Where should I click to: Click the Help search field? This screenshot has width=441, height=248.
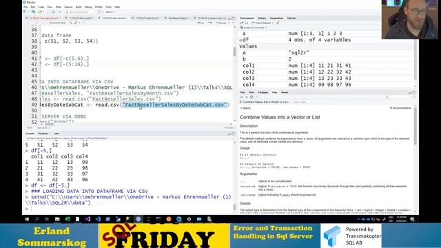tap(397, 97)
